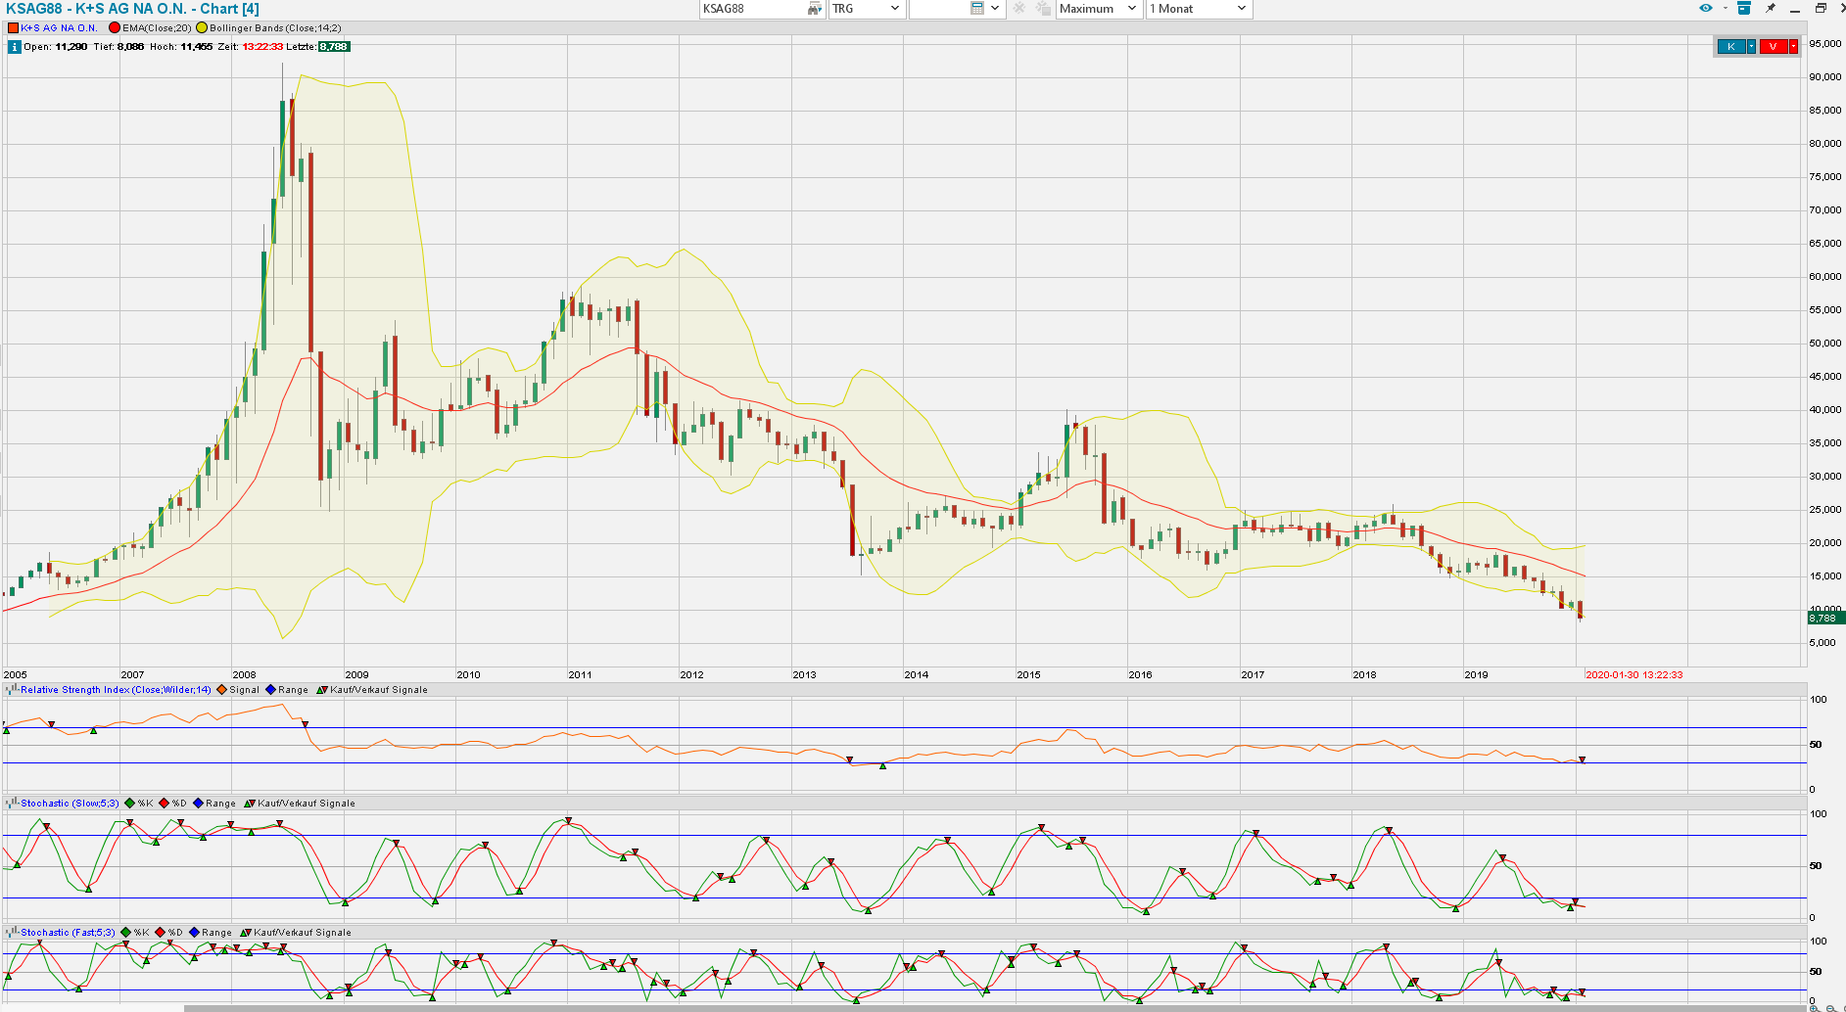Click the RSI panel chart icon
This screenshot has width=1846, height=1012.
(12, 690)
